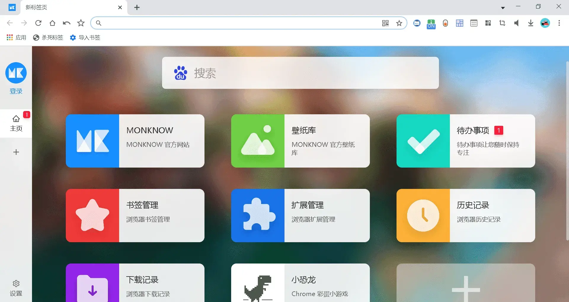Click the window panel extension icon
This screenshot has width=569, height=302.
474,23
